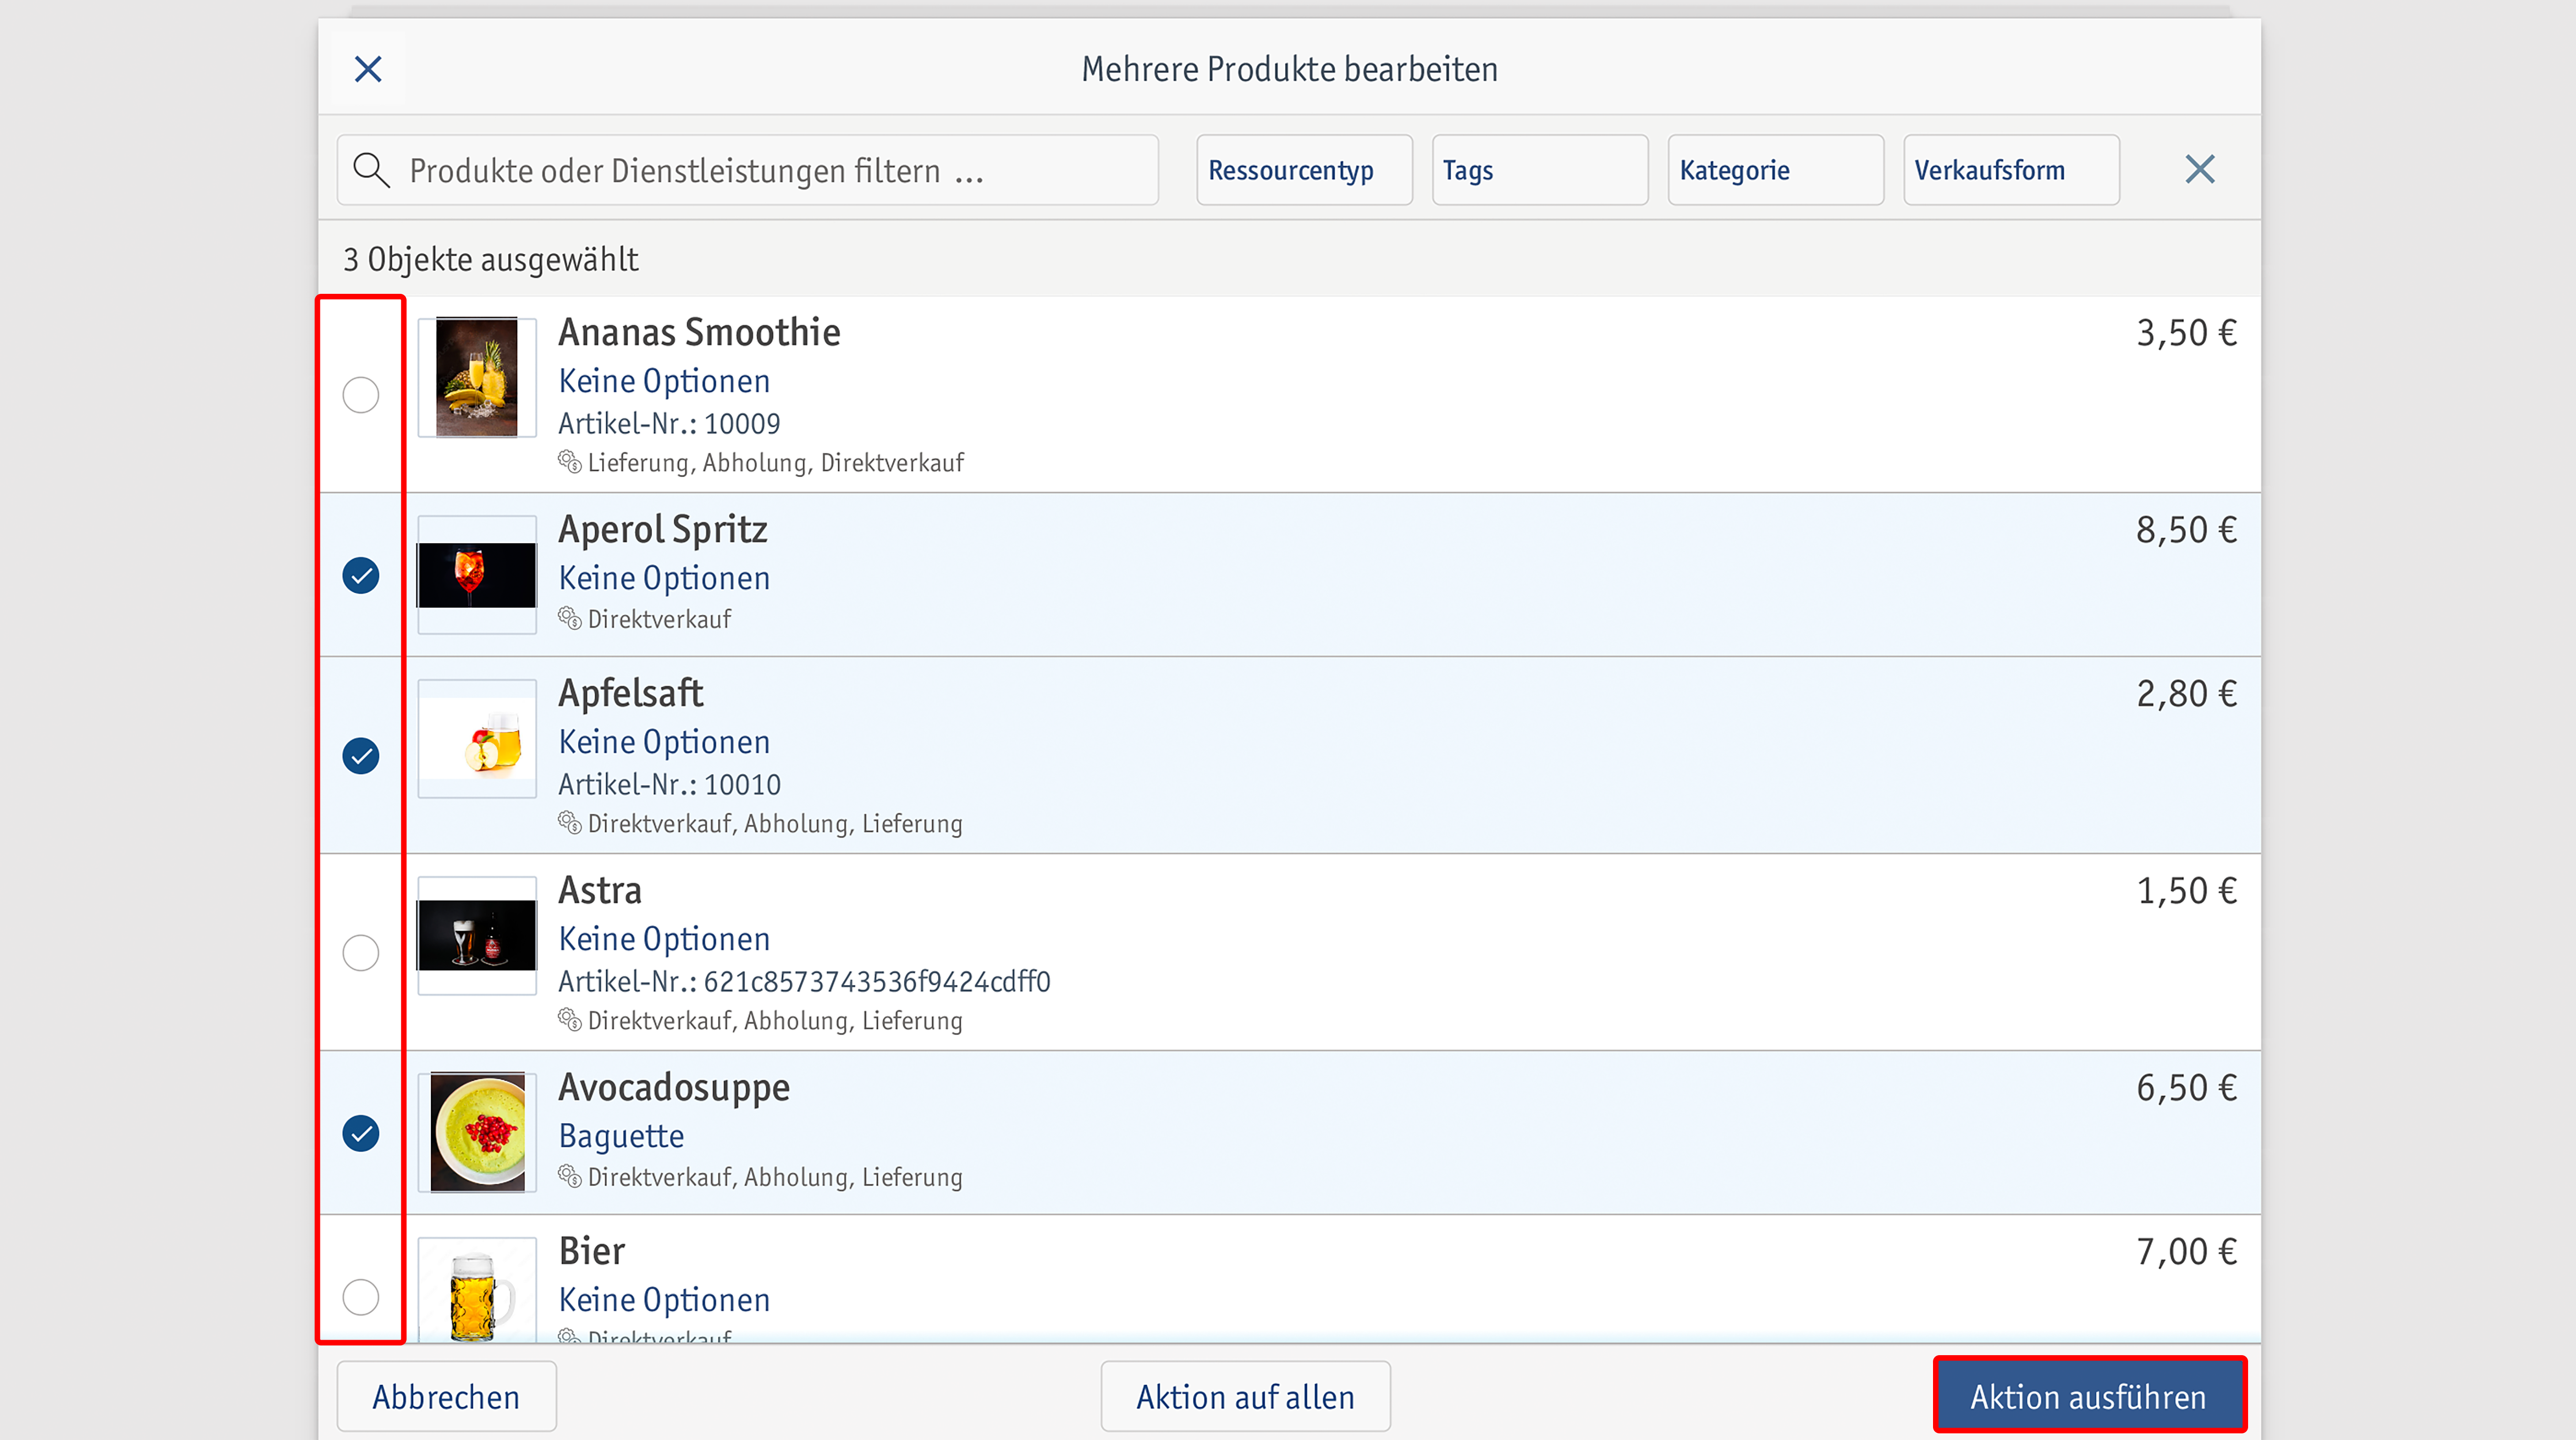Click Direktverkauf label under Aperol Spritz
This screenshot has width=2576, height=1440.
pos(659,619)
